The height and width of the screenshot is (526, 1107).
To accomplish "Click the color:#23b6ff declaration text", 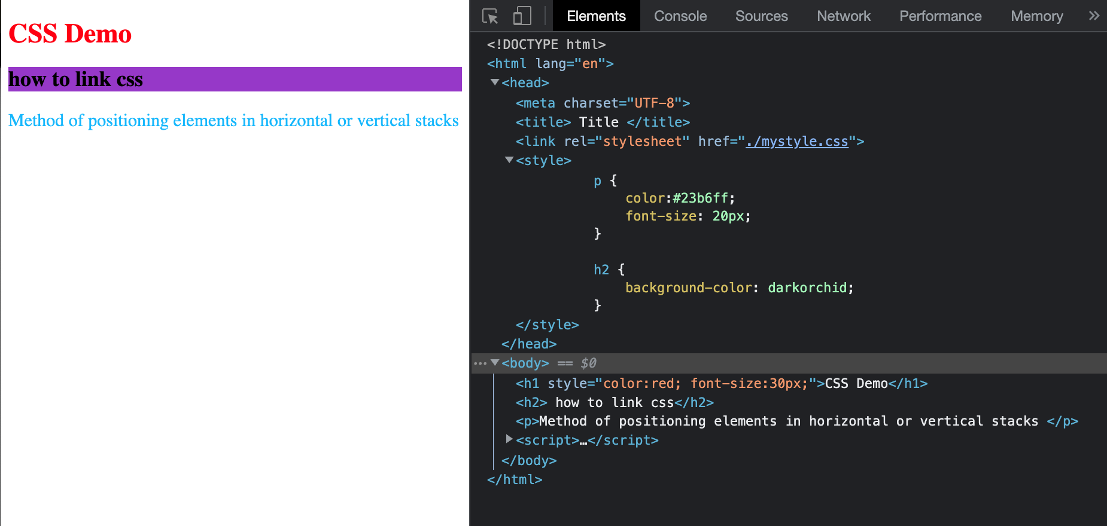I will pyautogui.click(x=680, y=198).
